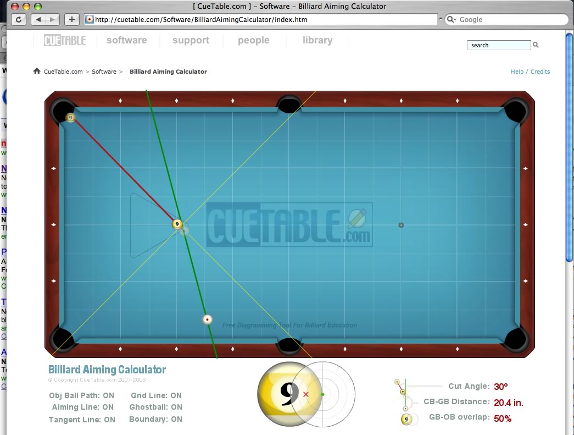The image size is (574, 435).
Task: Click the translucent ghost ball beside the 9 ball
Action: pos(185,230)
